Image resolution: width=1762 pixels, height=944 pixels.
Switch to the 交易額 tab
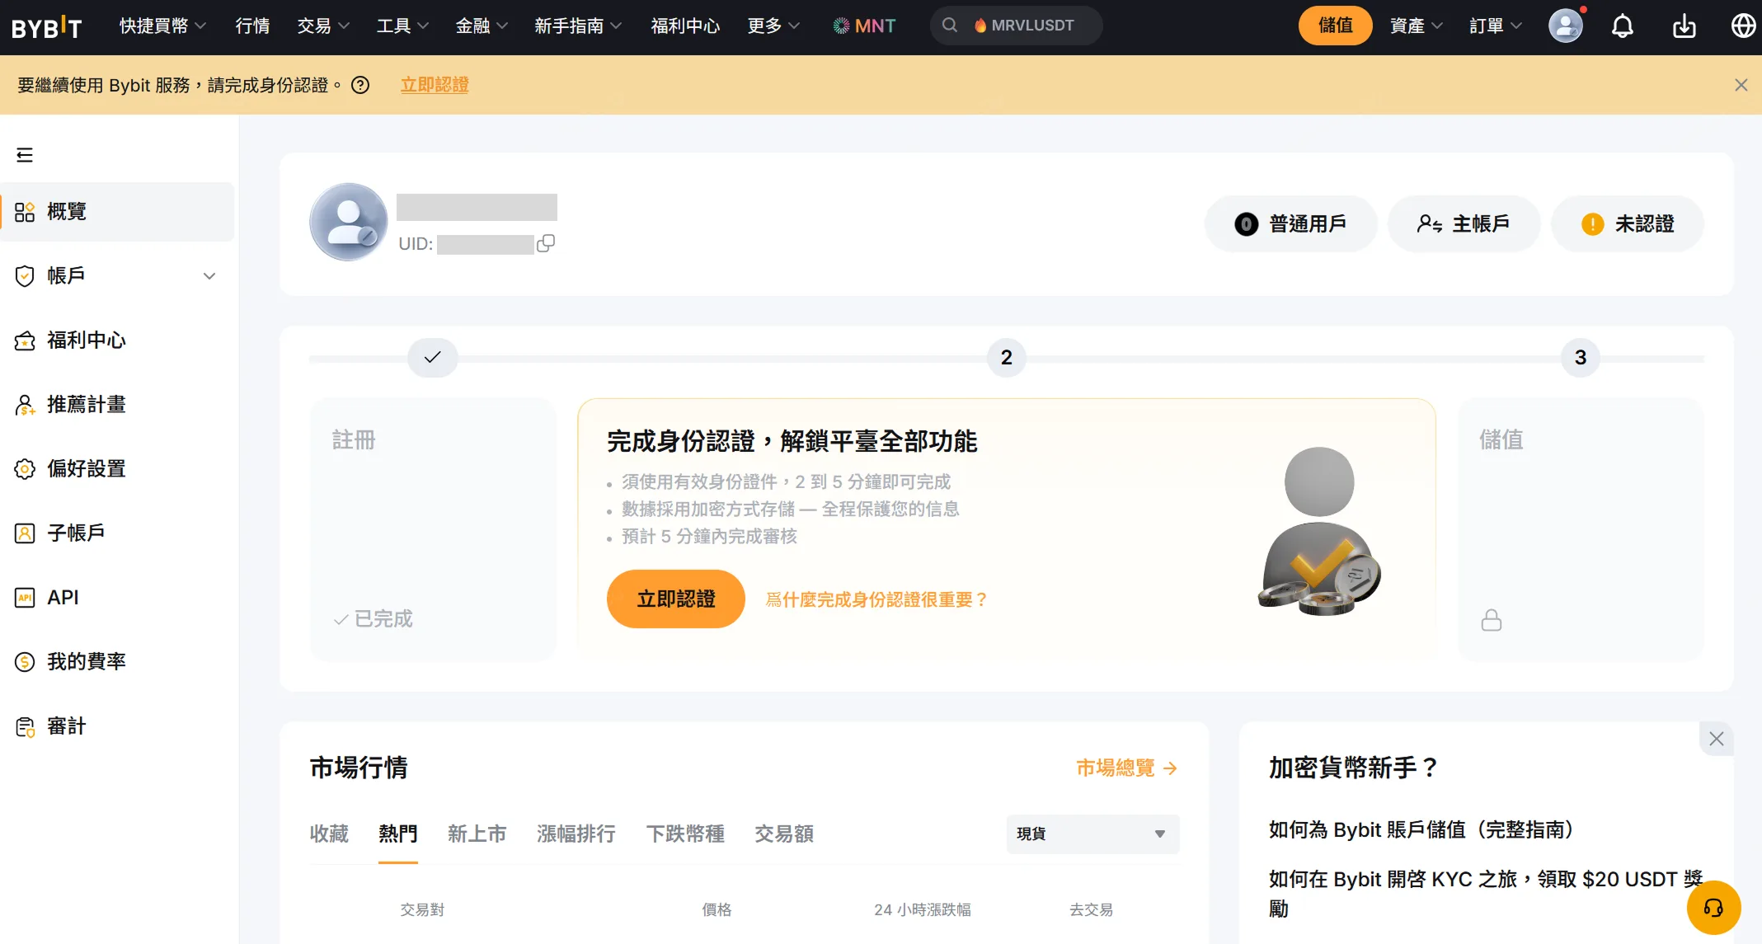tap(784, 834)
